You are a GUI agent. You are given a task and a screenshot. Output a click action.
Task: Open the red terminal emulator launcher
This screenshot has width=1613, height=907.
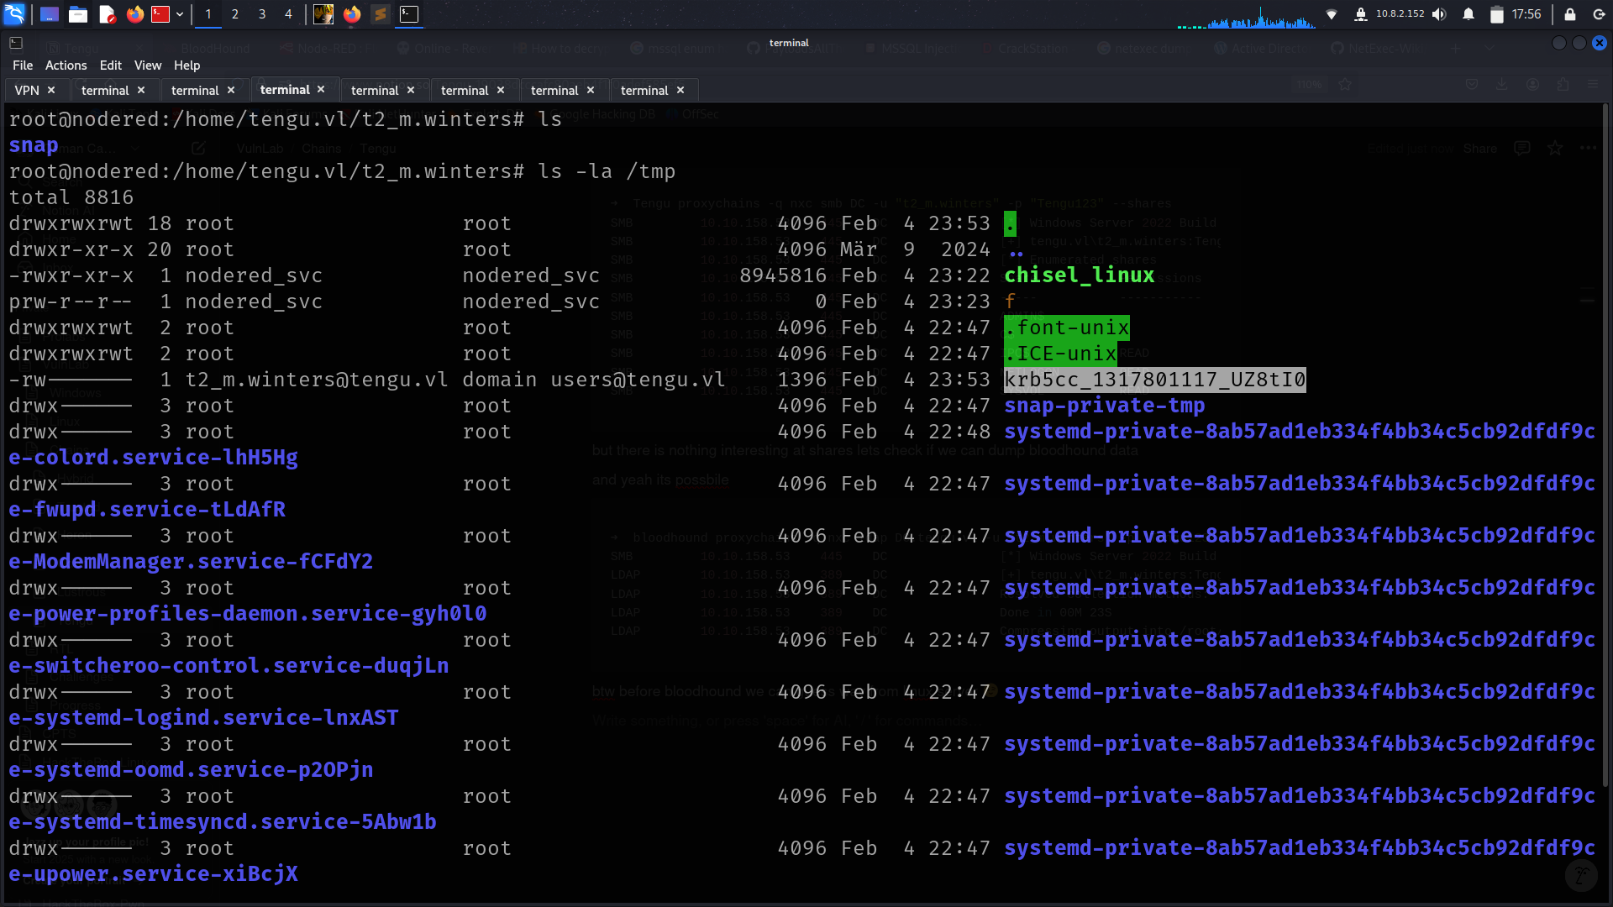[160, 14]
